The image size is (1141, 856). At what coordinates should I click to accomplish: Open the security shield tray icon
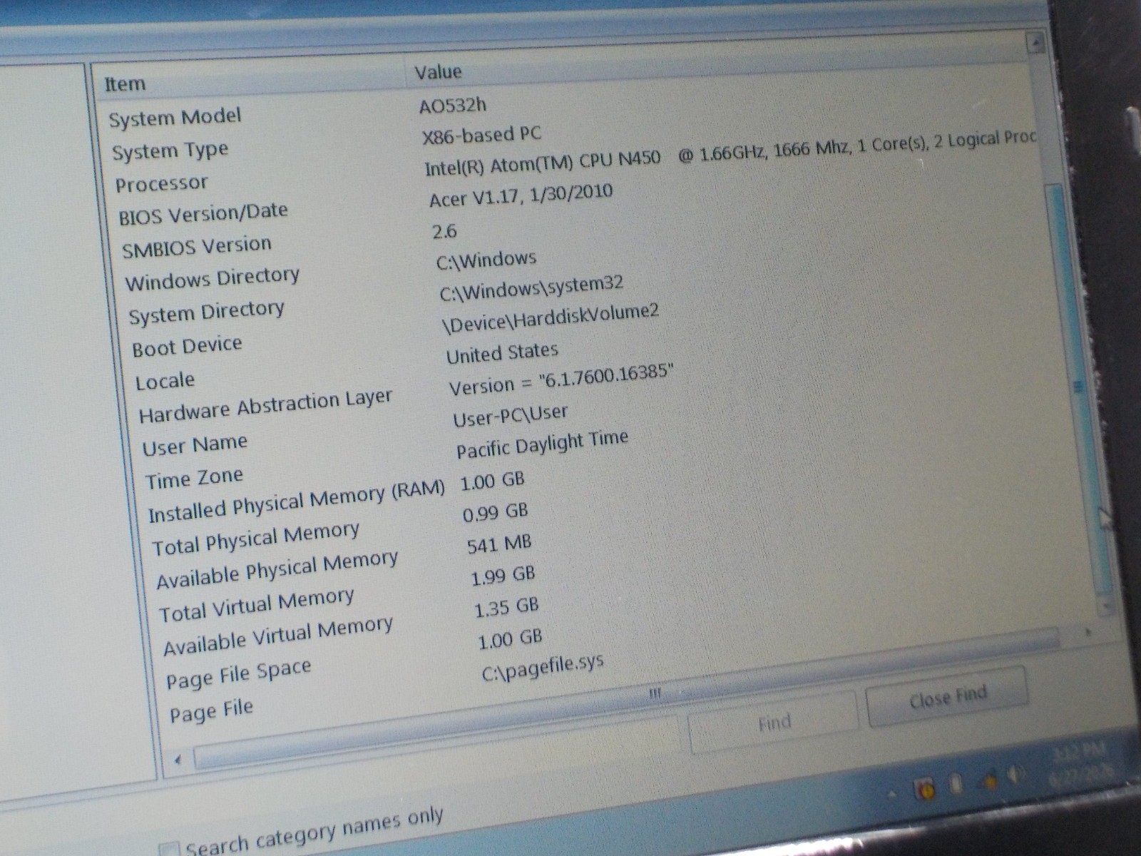(x=926, y=789)
